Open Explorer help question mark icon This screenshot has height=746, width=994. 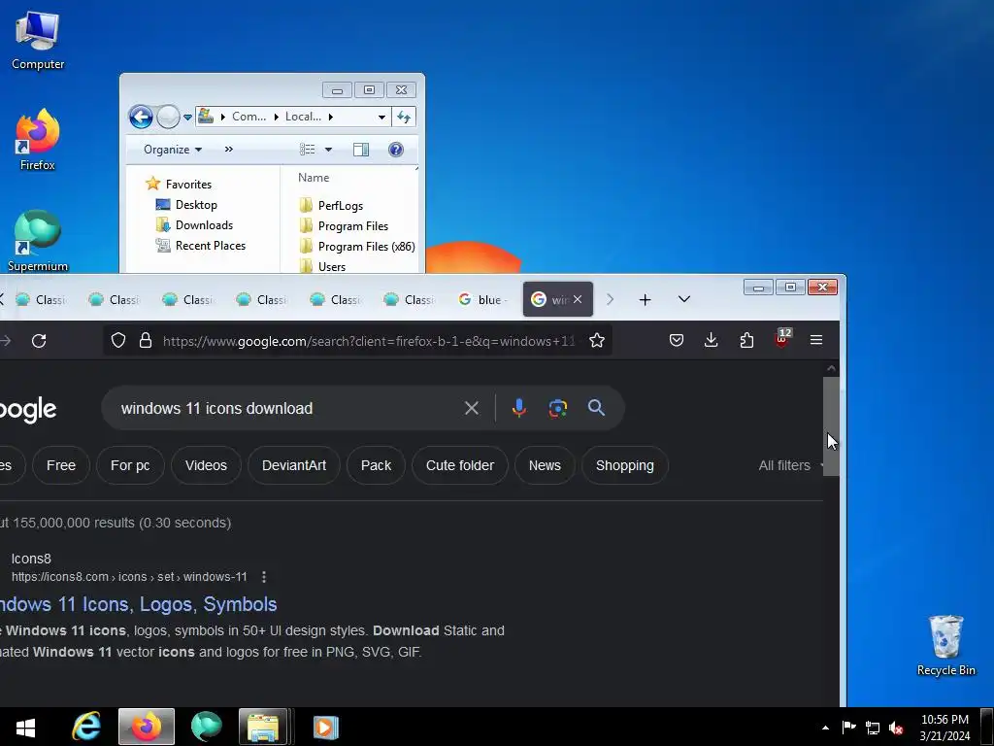tap(396, 149)
